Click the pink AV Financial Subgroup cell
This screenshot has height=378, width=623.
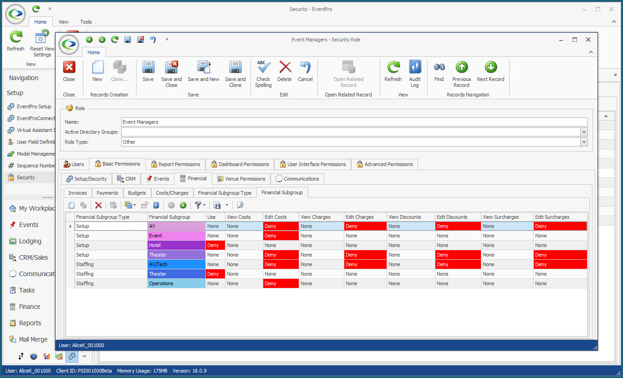[x=176, y=226]
